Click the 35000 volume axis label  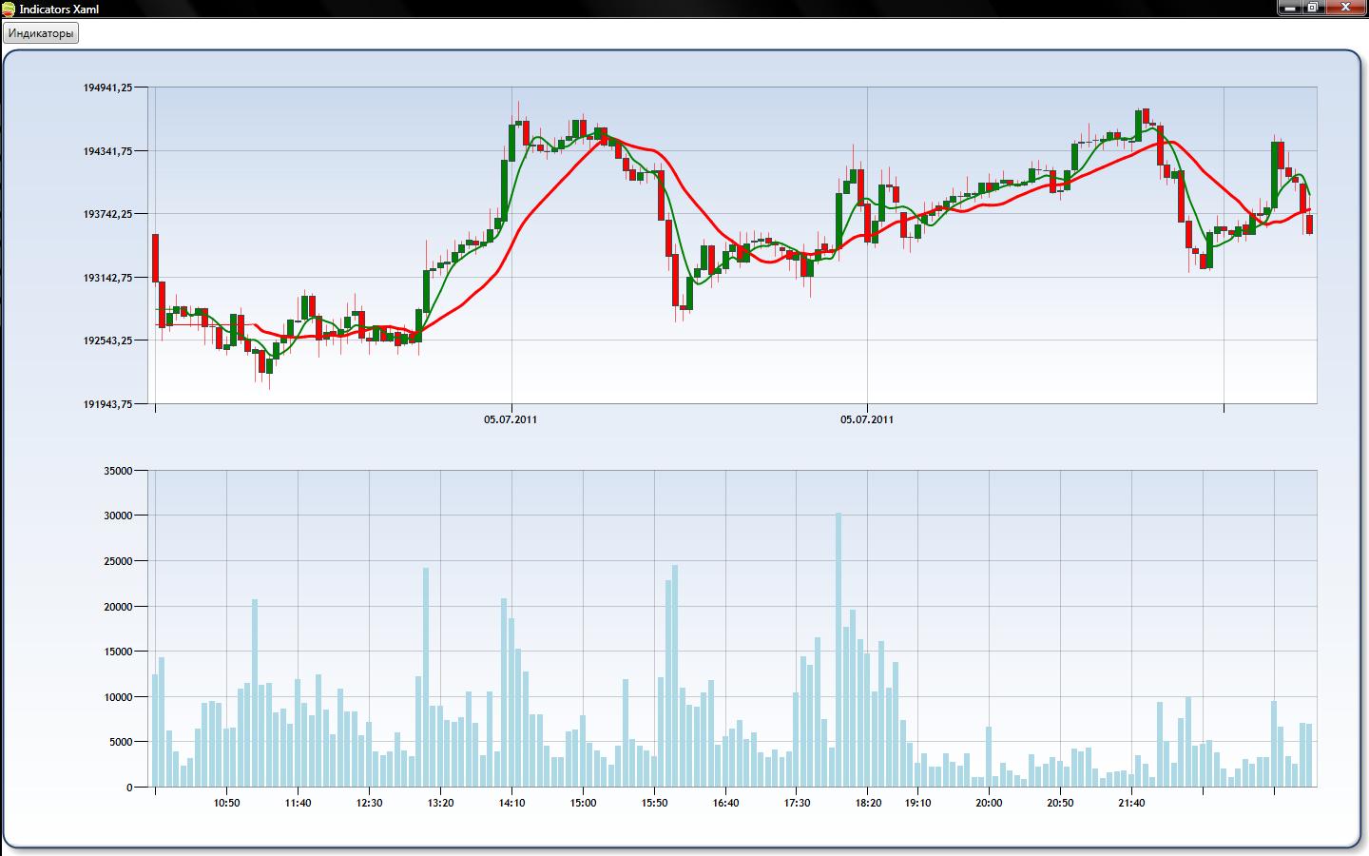point(117,471)
